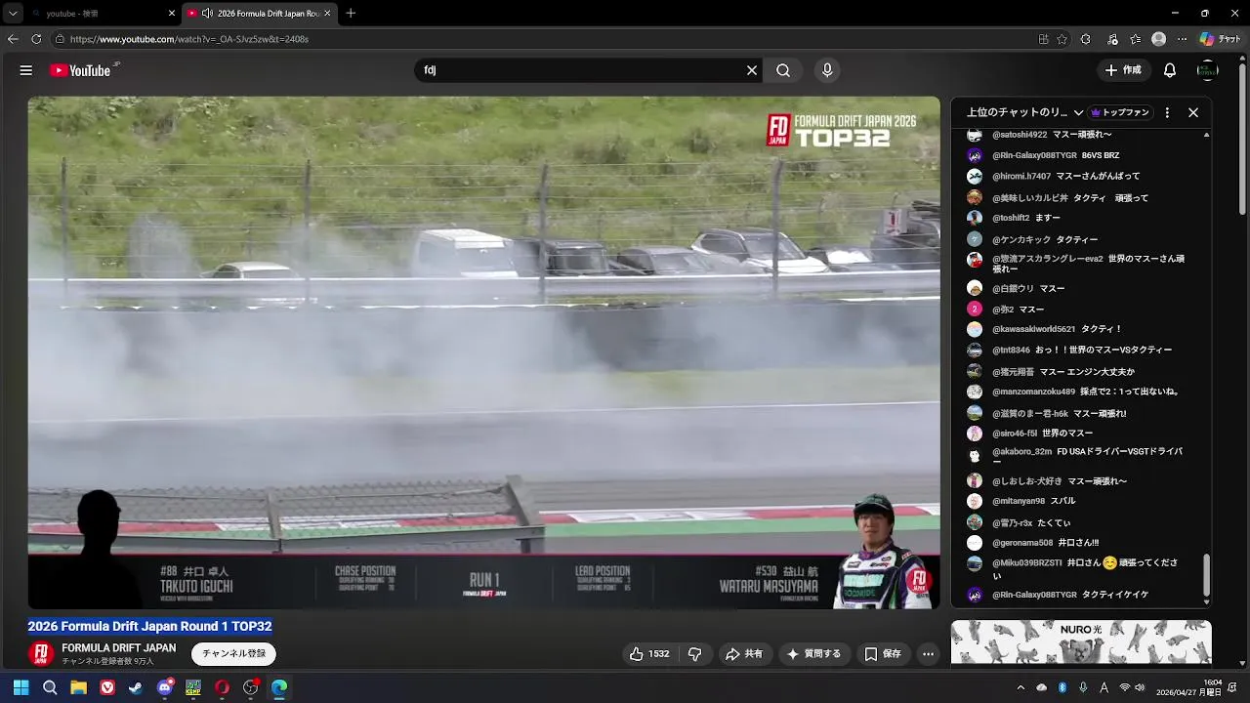Open the browser tab list dropdown

click(x=13, y=13)
